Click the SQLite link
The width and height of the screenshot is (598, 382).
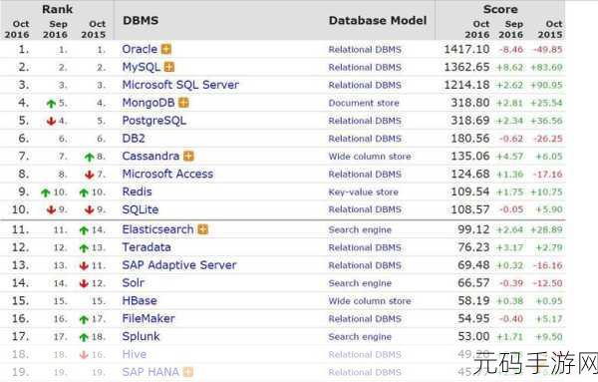[140, 209]
